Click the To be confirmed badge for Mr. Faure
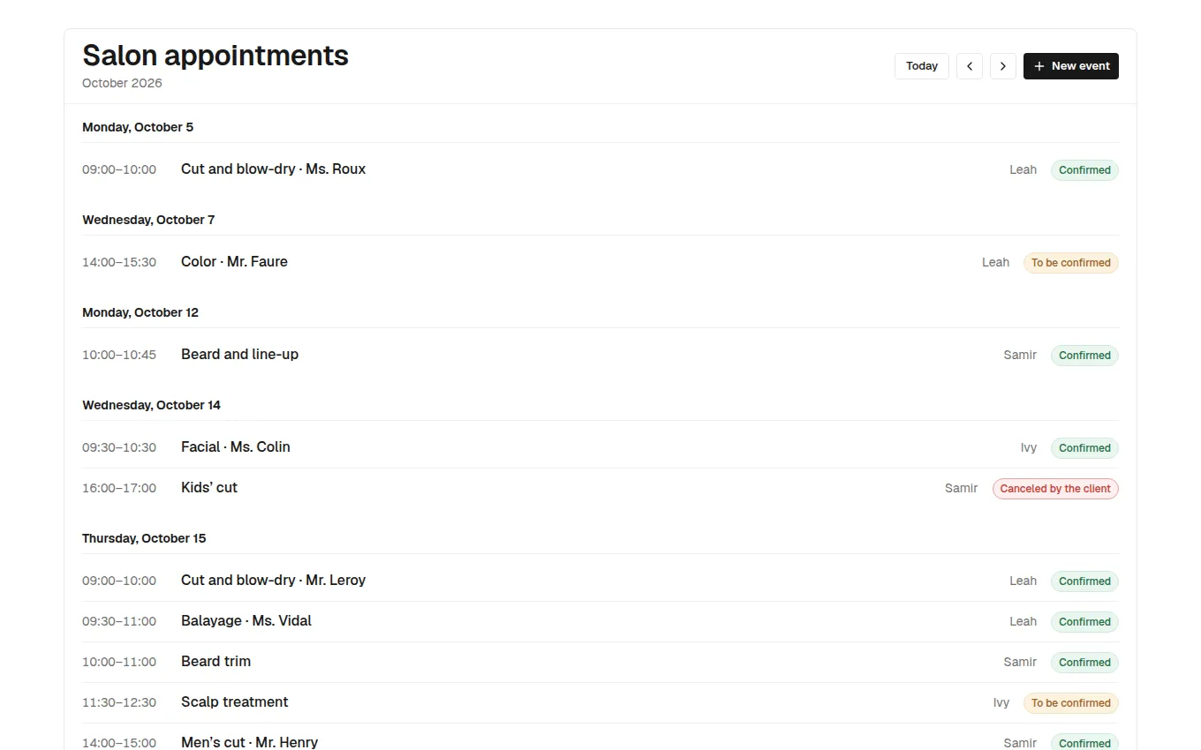The height and width of the screenshot is (750, 1201). pyautogui.click(x=1071, y=263)
